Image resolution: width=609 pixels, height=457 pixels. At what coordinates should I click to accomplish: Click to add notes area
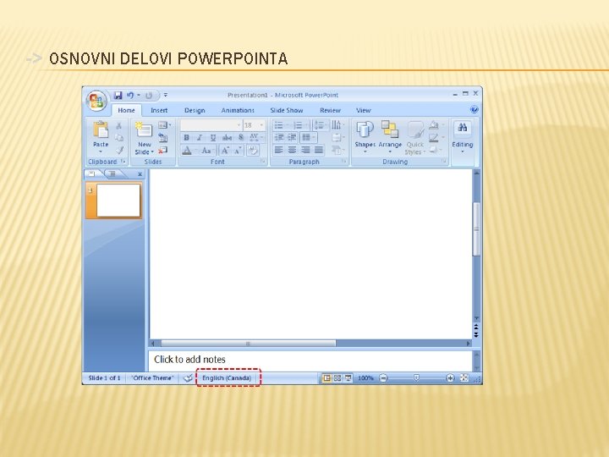pos(310,360)
